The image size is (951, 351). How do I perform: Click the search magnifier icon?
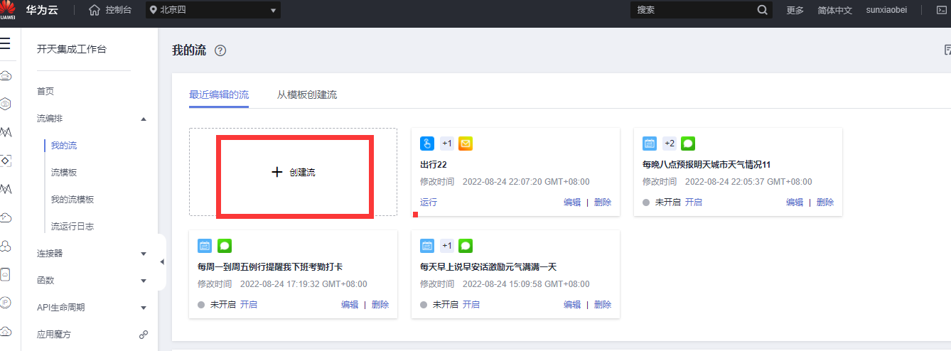point(762,10)
